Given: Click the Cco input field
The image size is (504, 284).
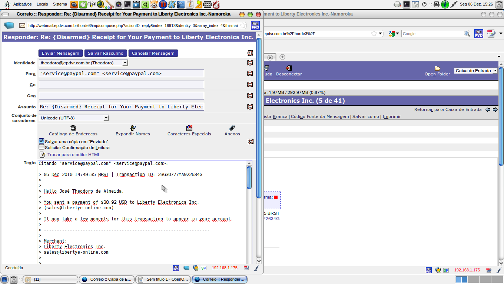Looking at the screenshot, I should [x=122, y=96].
